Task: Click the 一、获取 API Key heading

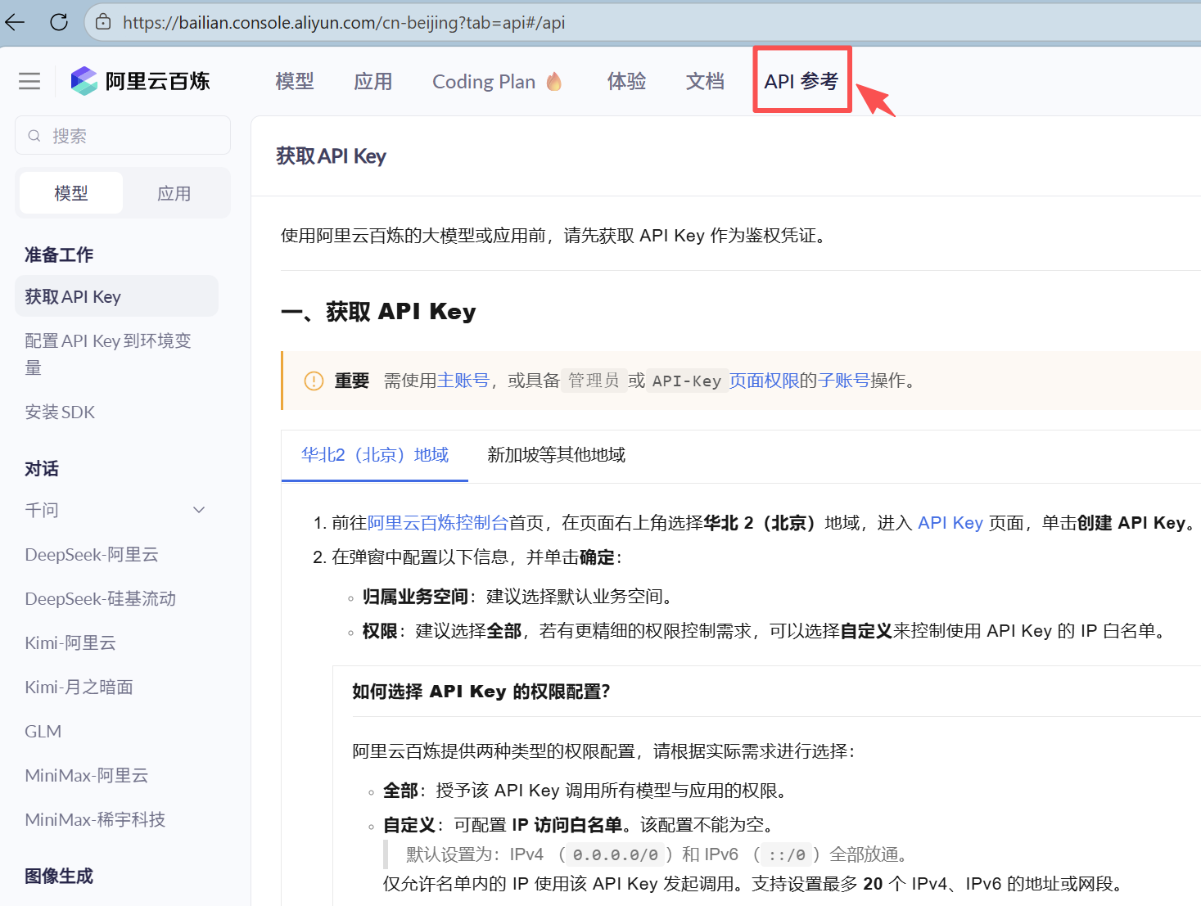Action: (378, 312)
